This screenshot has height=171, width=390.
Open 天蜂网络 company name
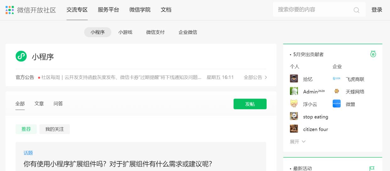coord(355,92)
